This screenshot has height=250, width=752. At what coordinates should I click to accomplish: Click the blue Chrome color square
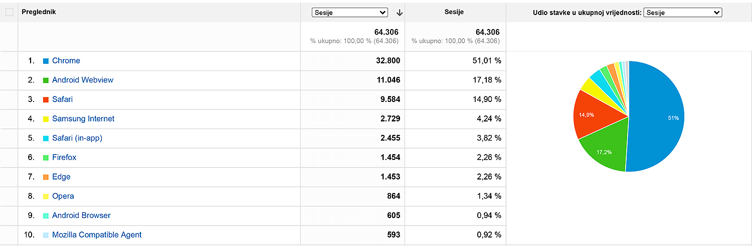[46, 61]
